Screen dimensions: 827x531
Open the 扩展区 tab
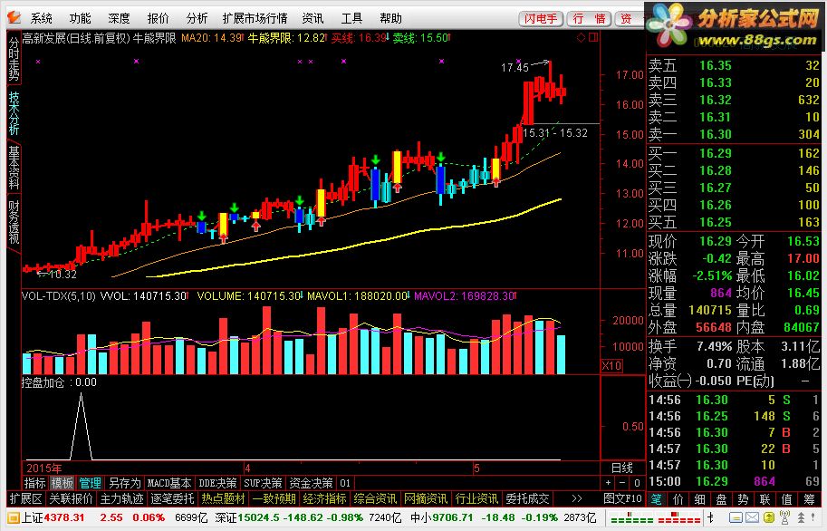click(26, 498)
